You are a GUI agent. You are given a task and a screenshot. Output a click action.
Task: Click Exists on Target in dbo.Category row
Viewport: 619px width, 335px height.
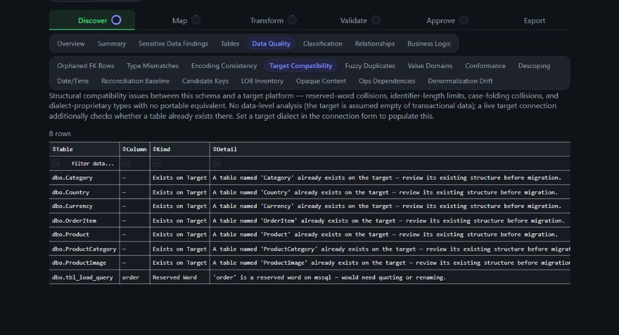180,178
